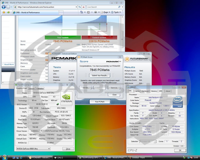Open the Page menu dropdown
200x160 pixels.
[105, 12]
